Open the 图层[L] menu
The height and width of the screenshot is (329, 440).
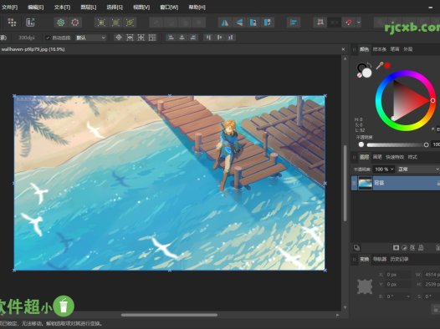[89, 8]
